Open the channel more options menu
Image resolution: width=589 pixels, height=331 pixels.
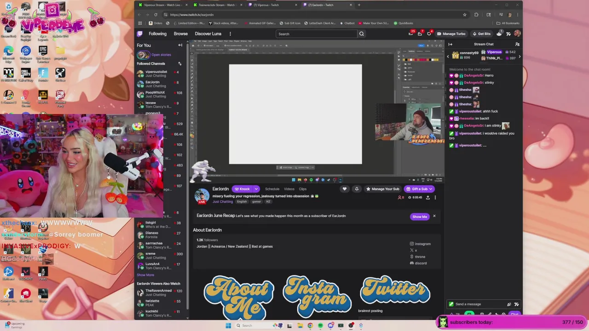(x=435, y=197)
